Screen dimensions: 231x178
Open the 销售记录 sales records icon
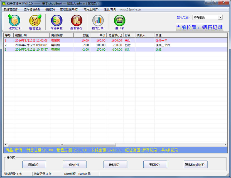pyautogui.click(x=35, y=22)
